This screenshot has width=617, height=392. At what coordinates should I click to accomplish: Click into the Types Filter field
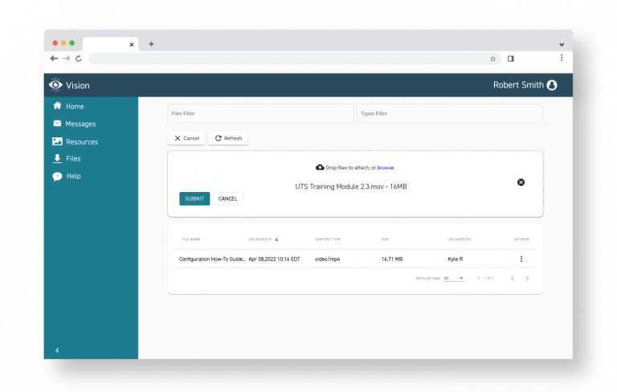(x=450, y=113)
